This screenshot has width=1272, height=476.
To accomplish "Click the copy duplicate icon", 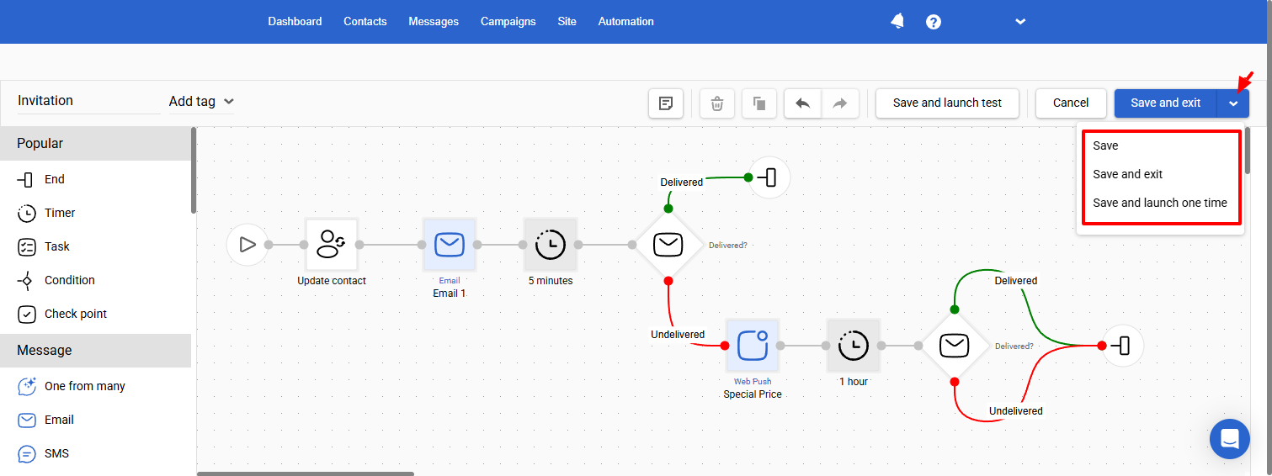I will pos(759,103).
